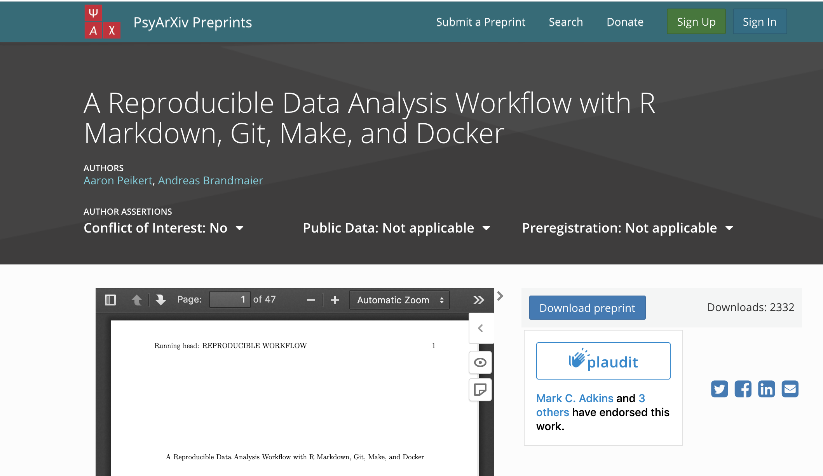The width and height of the screenshot is (823, 476).
Task: Go to next PDF page
Action: pos(160,300)
